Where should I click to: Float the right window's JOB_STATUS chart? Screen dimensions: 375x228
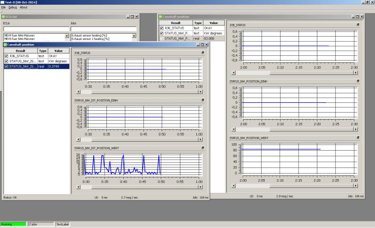coord(358,24)
